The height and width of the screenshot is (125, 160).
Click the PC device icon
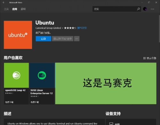coord(111,124)
